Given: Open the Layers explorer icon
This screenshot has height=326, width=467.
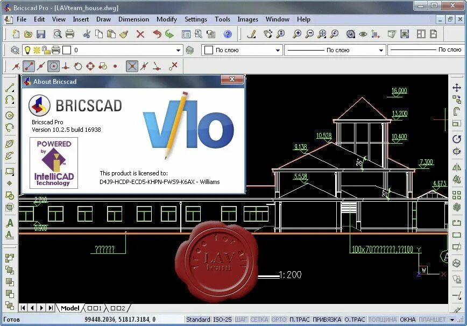Looking at the screenshot, I should point(15,50).
